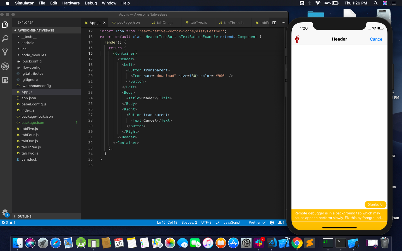Close the App.js editor tab
The width and height of the screenshot is (402, 251).
tap(104, 23)
